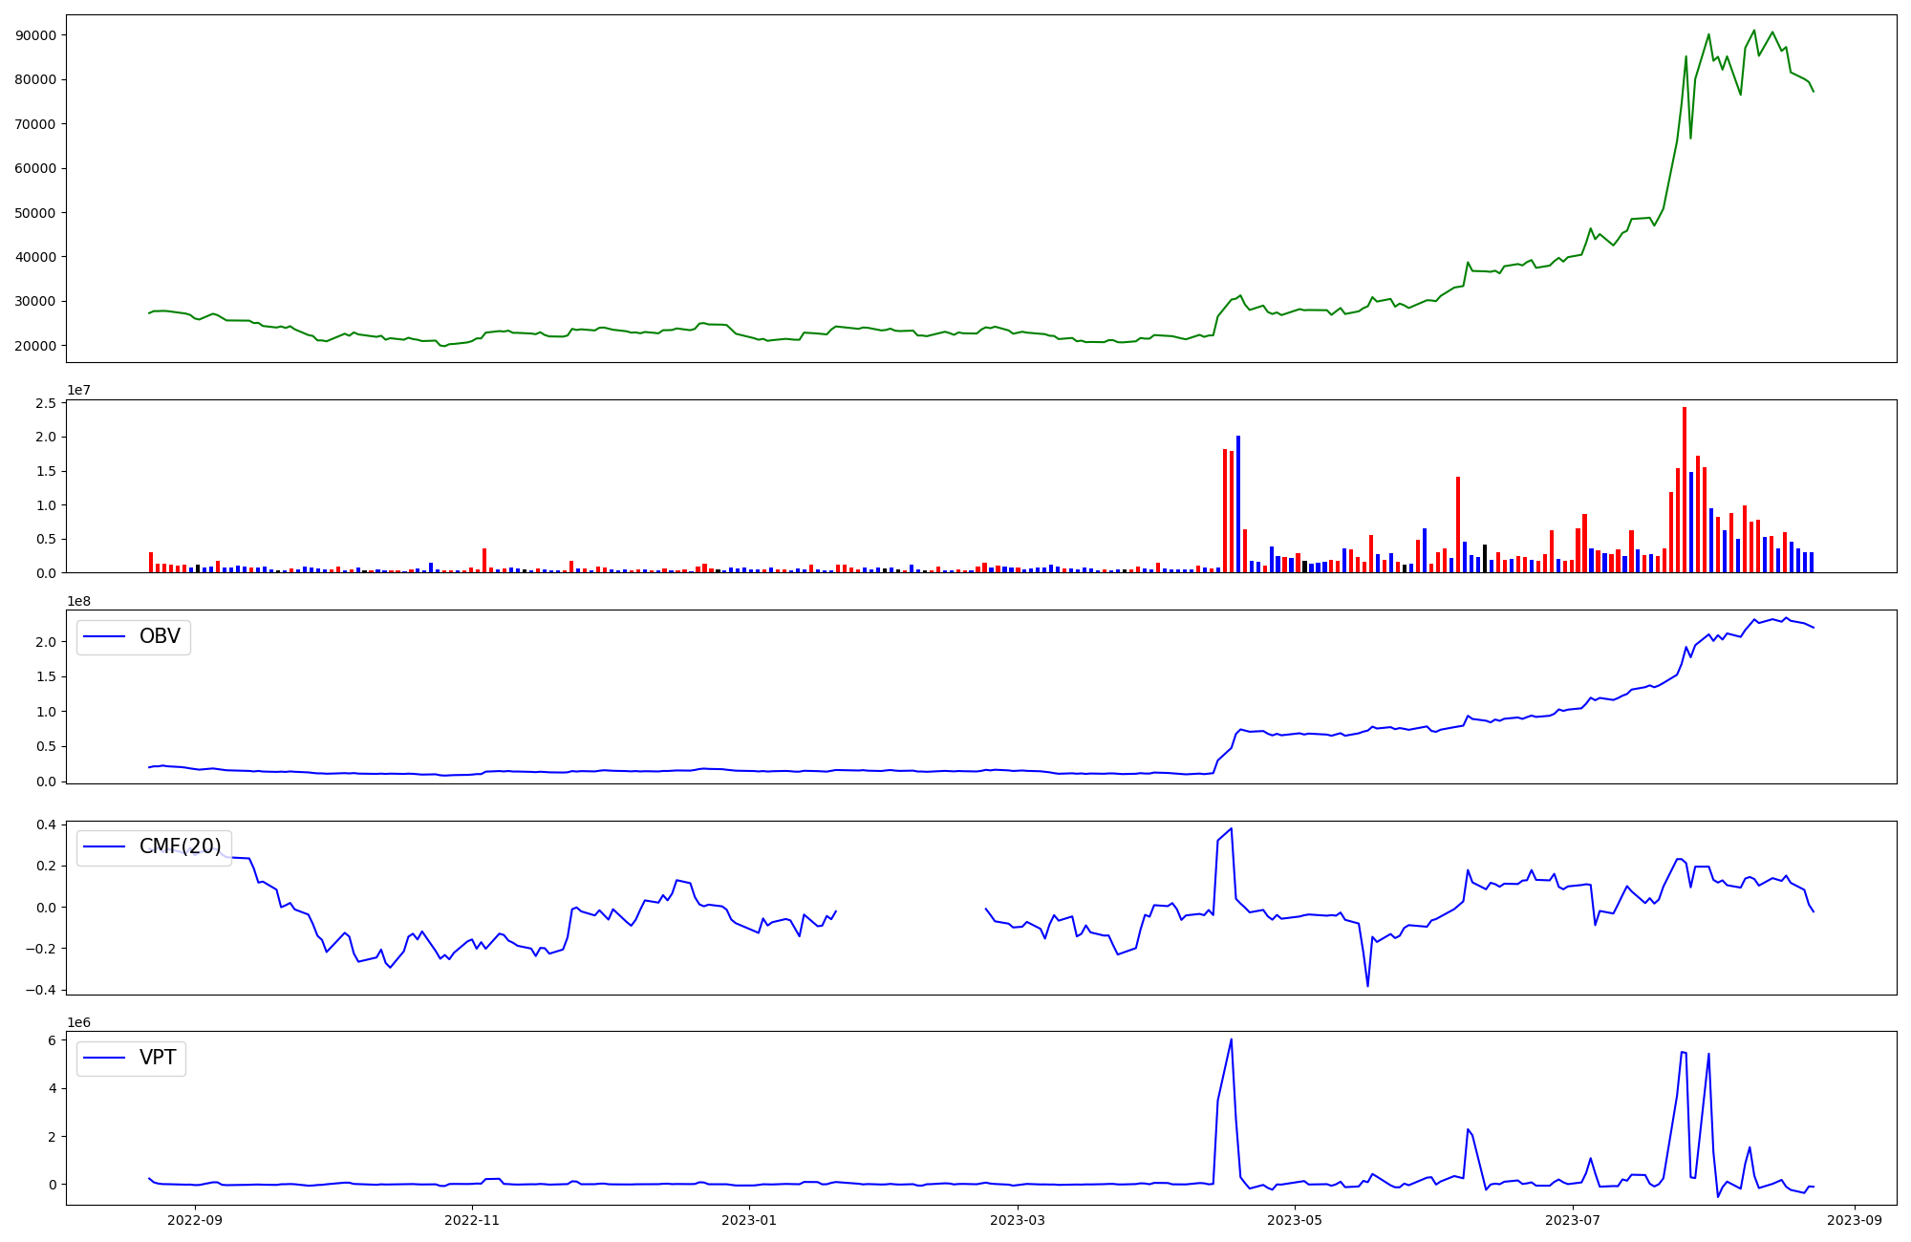Click the blue line sample in VPT legend
Image resolution: width=1911 pixels, height=1242 pixels.
click(105, 1058)
